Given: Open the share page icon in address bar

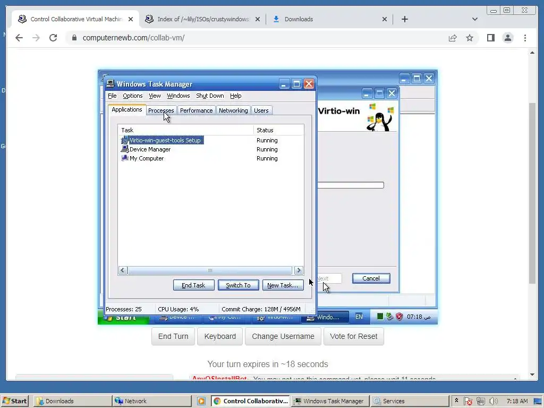Looking at the screenshot, I should [x=453, y=38].
